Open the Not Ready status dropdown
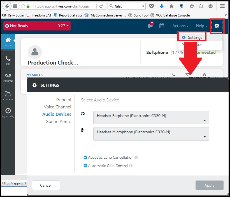The image size is (230, 197). 37,26
